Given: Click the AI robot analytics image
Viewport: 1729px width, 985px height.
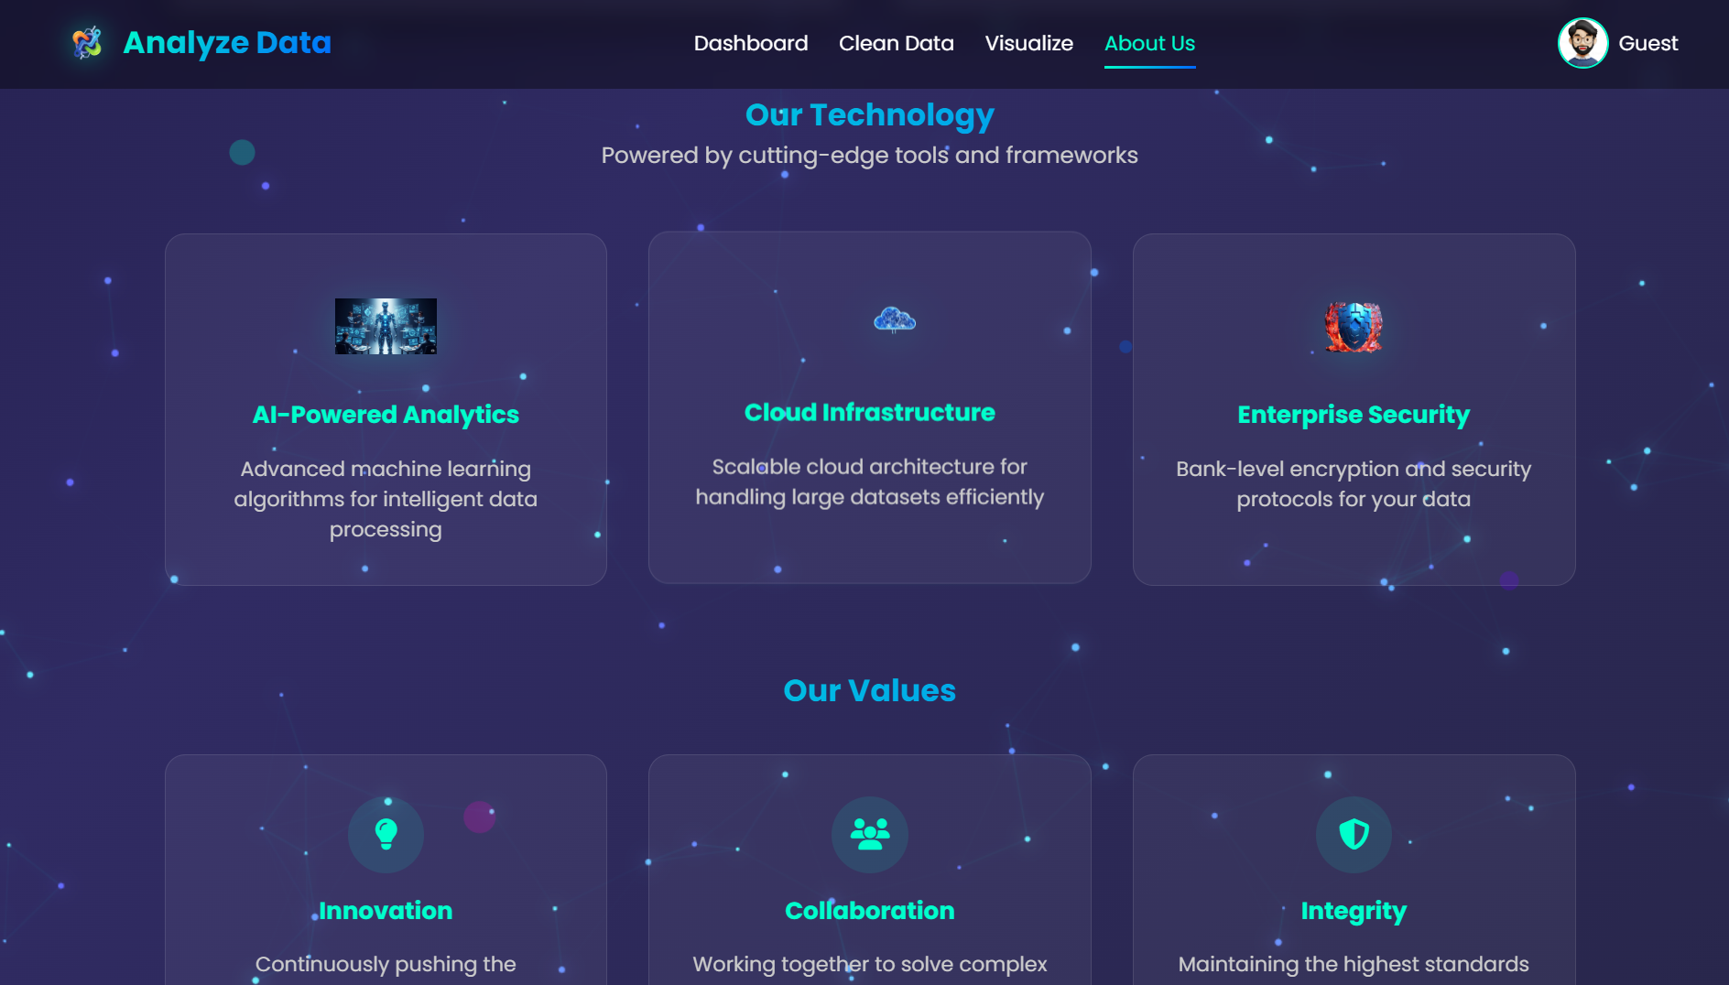Looking at the screenshot, I should point(386,326).
